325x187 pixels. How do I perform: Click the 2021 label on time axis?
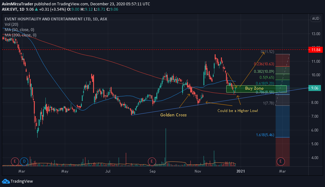[241, 171]
